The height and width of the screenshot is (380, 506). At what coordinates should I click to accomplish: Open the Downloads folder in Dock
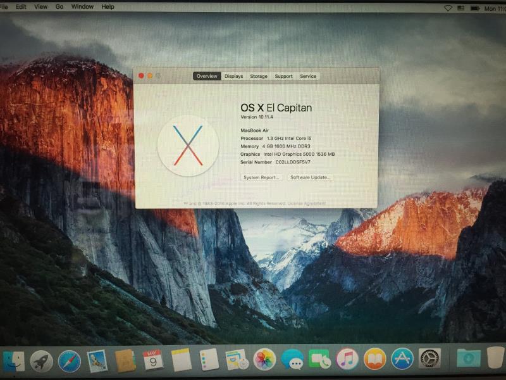(x=469, y=358)
